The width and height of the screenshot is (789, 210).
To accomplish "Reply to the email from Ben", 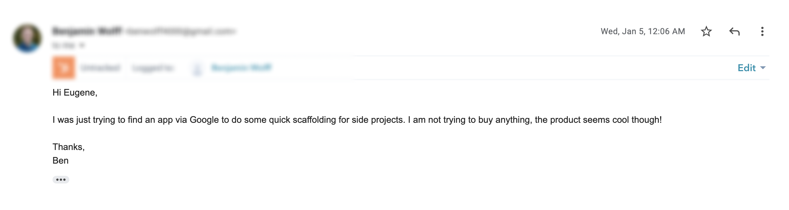I will 734,32.
